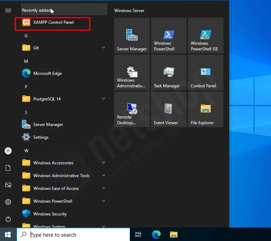Open the Windows PowerShell folder
Screen dimensions: 271x241
click(x=64, y=201)
